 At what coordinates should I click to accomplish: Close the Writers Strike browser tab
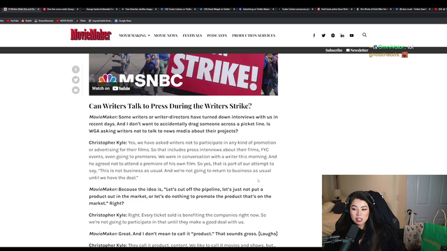38,9
